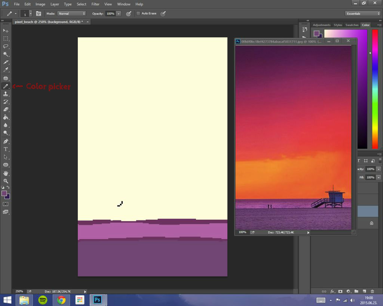Pick the Horizontal Type tool

click(6, 149)
